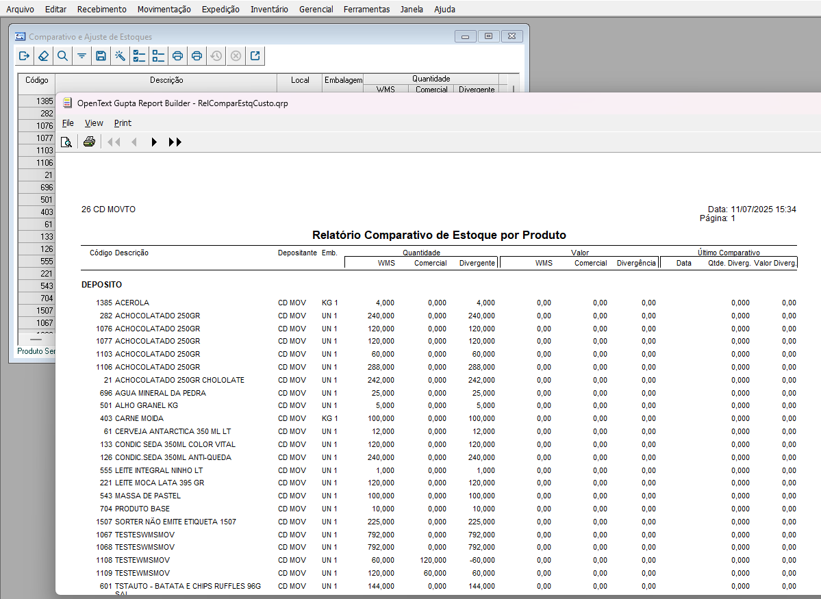Screen dimensions: 821x599
Task: Open the filter funnel icon
Action: 81,56
